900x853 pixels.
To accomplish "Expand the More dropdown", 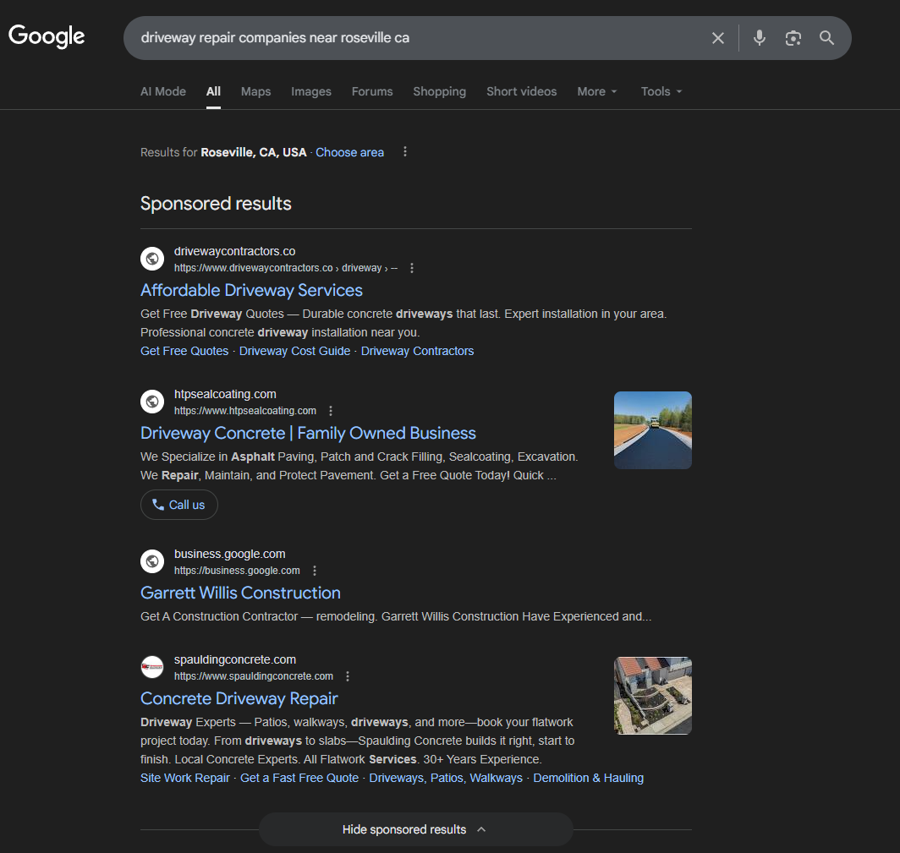I will pyautogui.click(x=597, y=91).
